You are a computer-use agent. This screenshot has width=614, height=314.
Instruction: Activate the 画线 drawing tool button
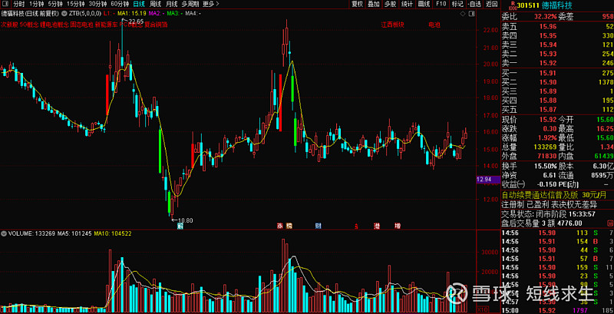[424, 5]
